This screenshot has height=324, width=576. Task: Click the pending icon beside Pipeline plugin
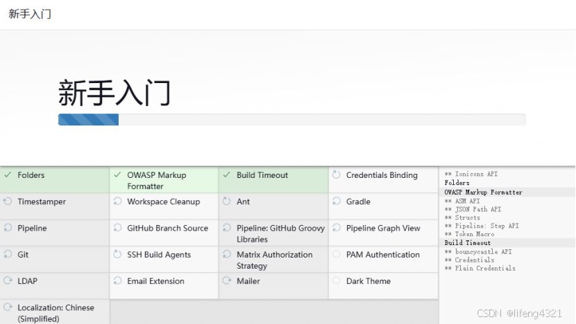click(x=8, y=228)
